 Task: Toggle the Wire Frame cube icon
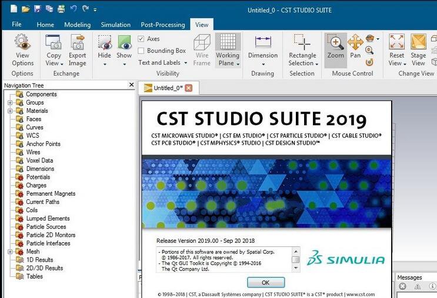(x=202, y=42)
